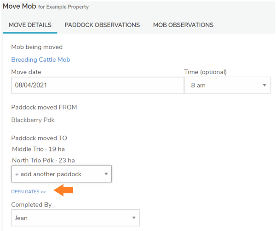This screenshot has height=231, width=276.
Task: Open the Breeding Cattle Mob link
Action: click(x=40, y=60)
